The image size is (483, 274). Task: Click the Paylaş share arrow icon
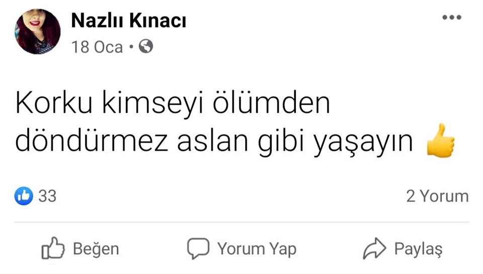(374, 248)
